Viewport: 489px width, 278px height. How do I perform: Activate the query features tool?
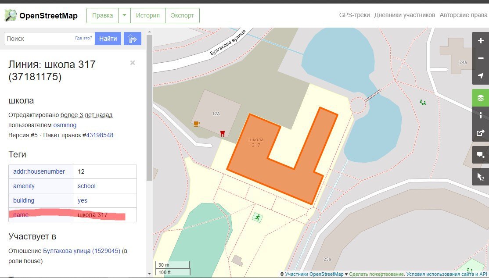click(481, 177)
